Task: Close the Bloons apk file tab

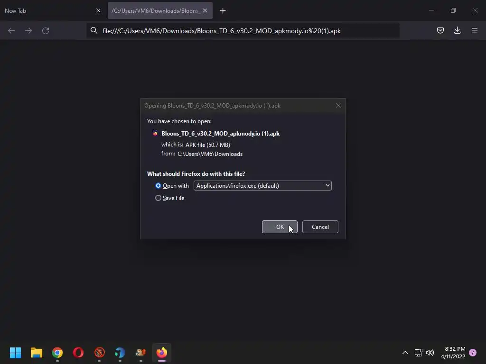Action: [x=205, y=10]
